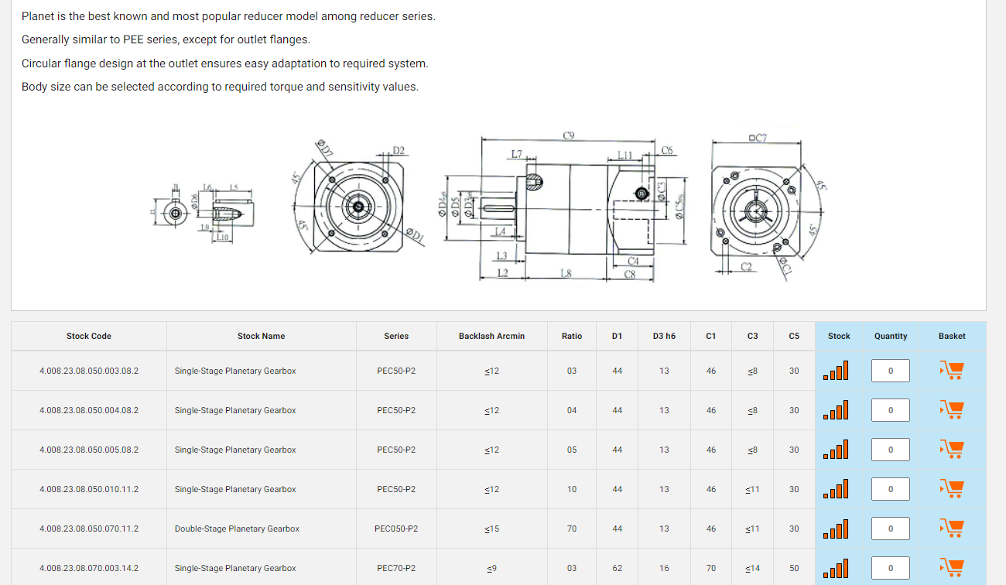Click the Stock column header
Screen dimensions: 1006x585
pyautogui.click(x=839, y=336)
